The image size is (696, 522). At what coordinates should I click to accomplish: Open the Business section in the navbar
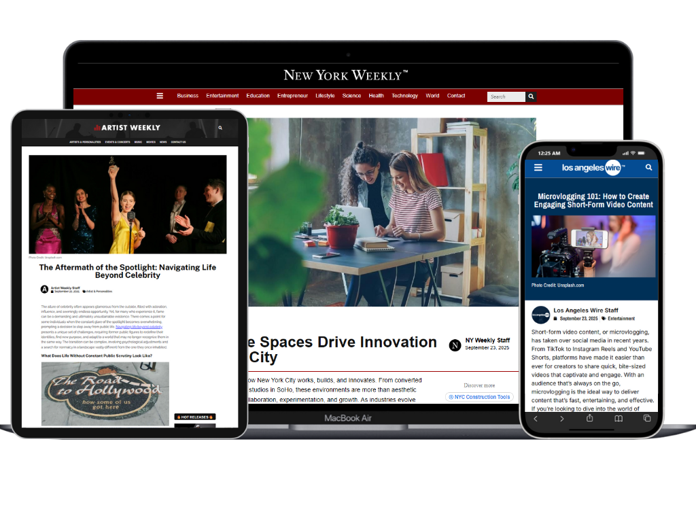(188, 96)
